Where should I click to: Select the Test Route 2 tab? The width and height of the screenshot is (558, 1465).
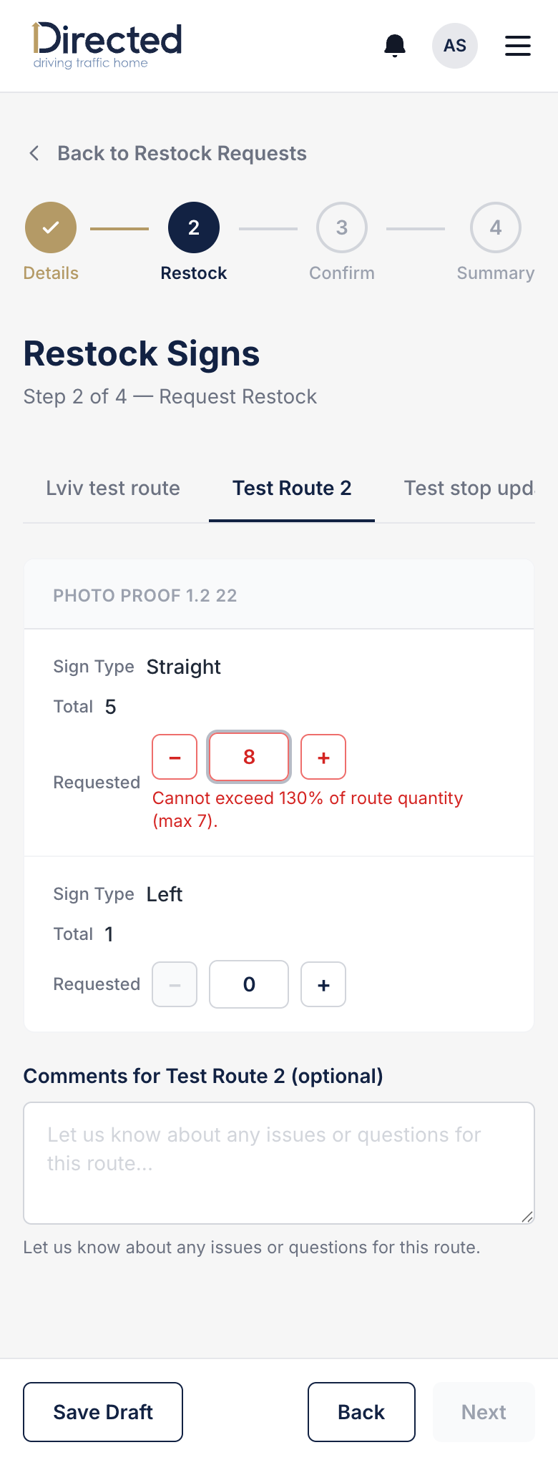[292, 488]
